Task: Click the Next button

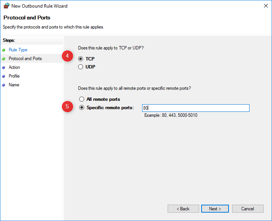Action: pos(215,209)
